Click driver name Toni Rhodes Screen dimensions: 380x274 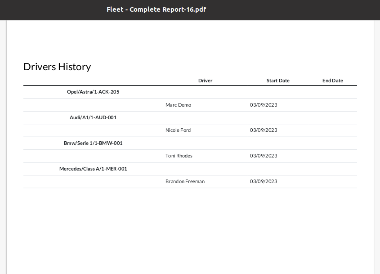[x=179, y=156]
